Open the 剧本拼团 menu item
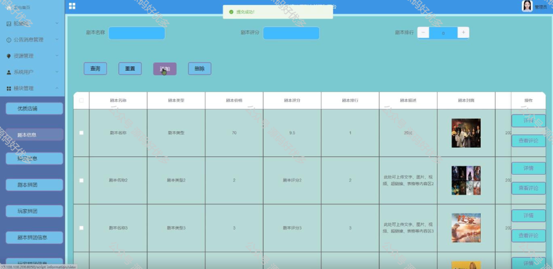Screen dimensions: 553x269 pyautogui.click(x=34, y=185)
